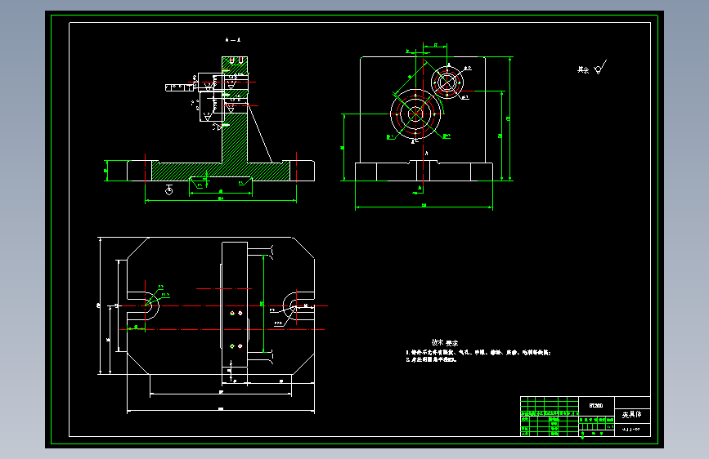Select the 技术要求 heading text

pos(445,342)
